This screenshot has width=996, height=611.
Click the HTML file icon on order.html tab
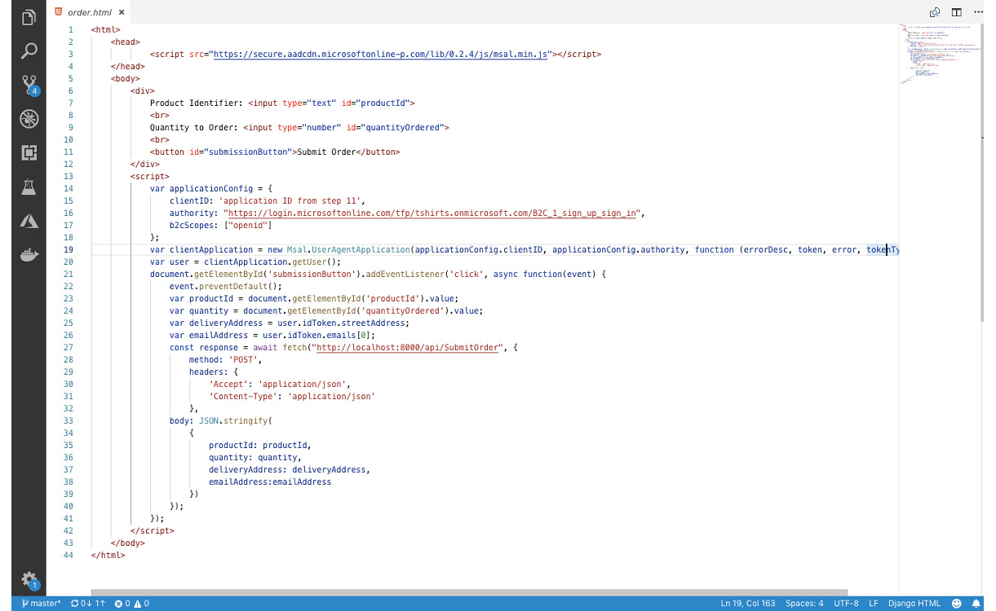point(58,12)
